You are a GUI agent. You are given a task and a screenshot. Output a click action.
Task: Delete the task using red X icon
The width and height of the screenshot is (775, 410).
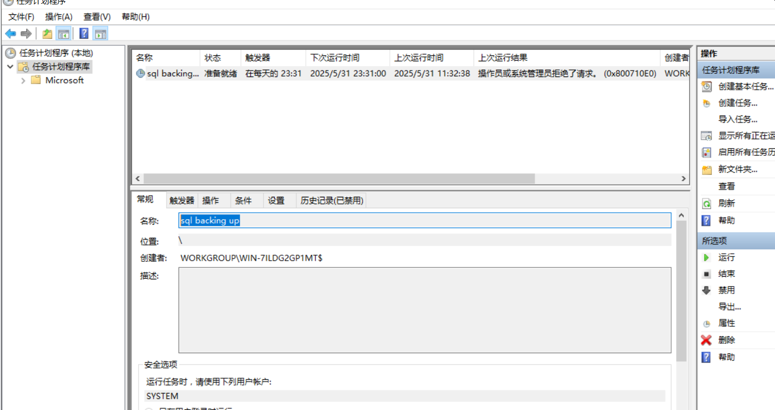[706, 340]
